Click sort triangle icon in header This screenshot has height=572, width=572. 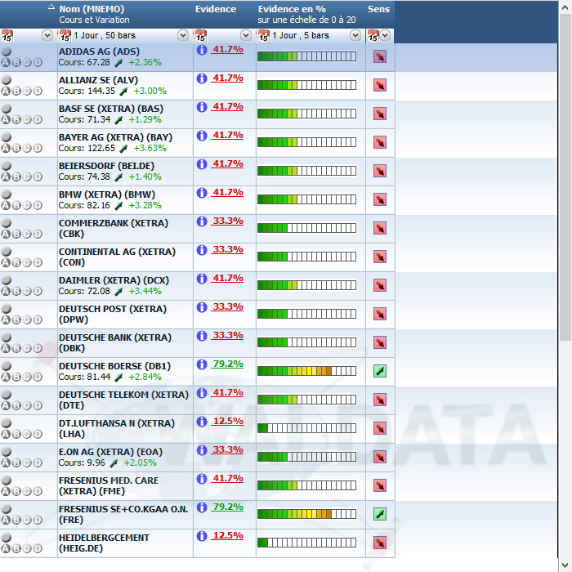point(51,7)
